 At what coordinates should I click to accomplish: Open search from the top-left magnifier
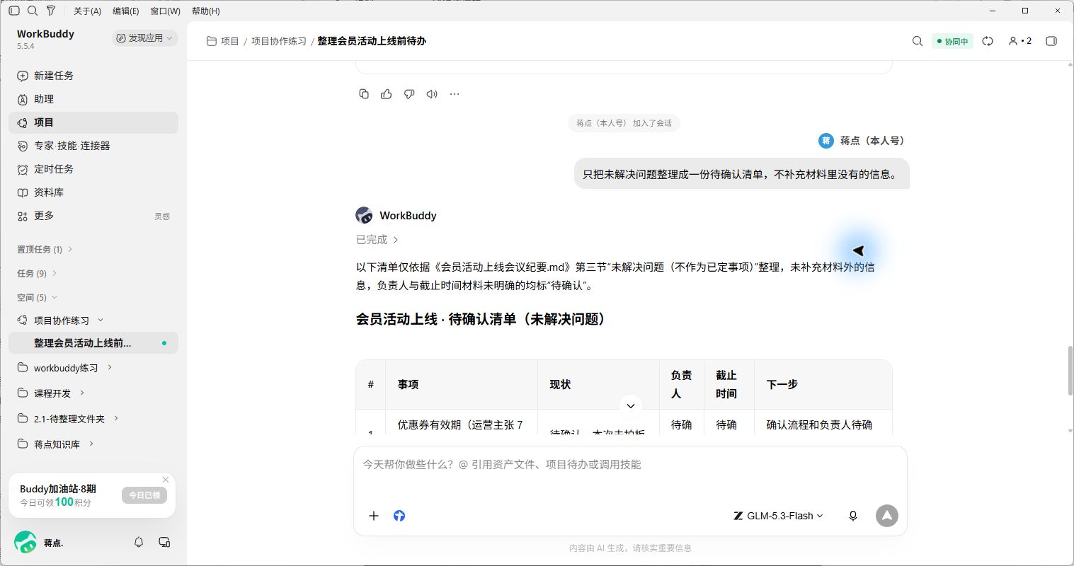(x=33, y=11)
